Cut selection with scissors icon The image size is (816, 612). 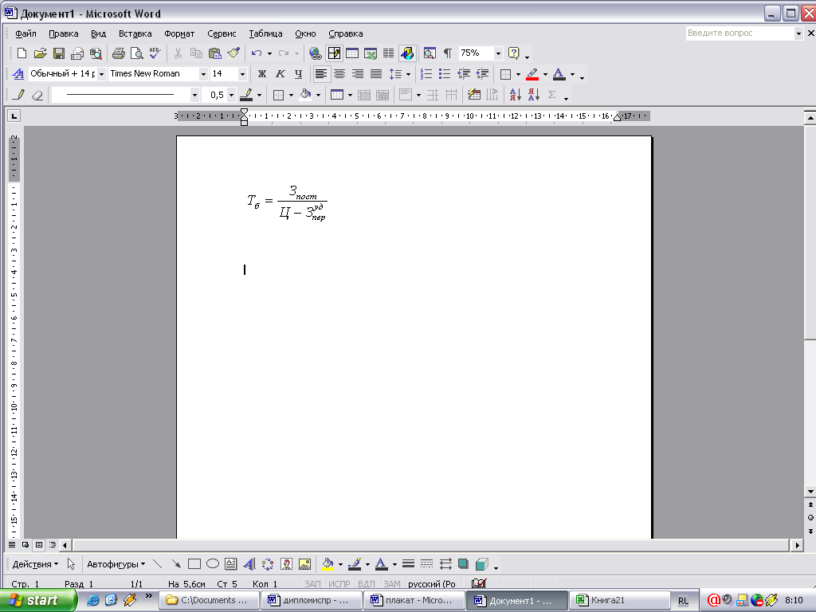tap(178, 53)
